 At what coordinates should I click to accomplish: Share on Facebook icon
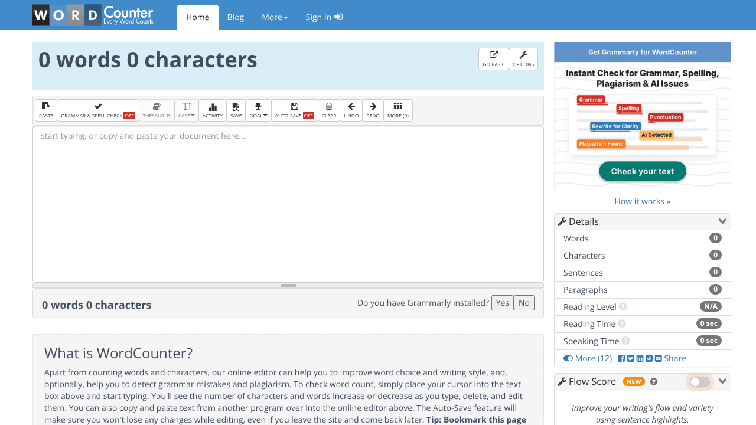(x=621, y=358)
